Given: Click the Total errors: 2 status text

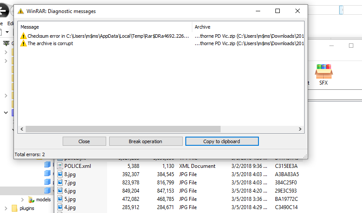Looking at the screenshot, I should [x=30, y=154].
